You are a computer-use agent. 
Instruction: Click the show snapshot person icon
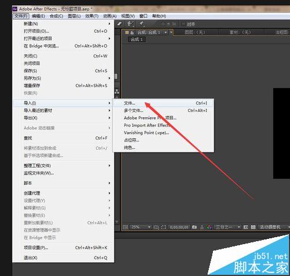[x=202, y=227]
